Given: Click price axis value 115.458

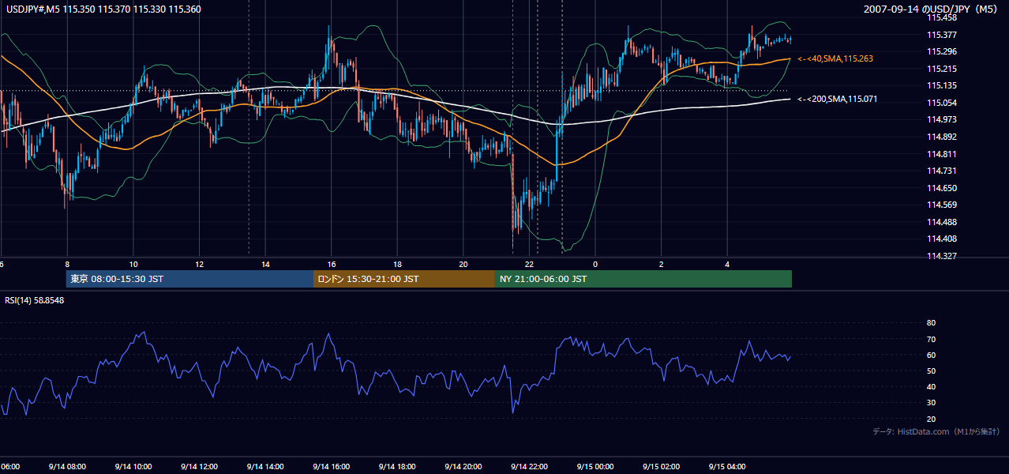Looking at the screenshot, I should coord(942,17).
